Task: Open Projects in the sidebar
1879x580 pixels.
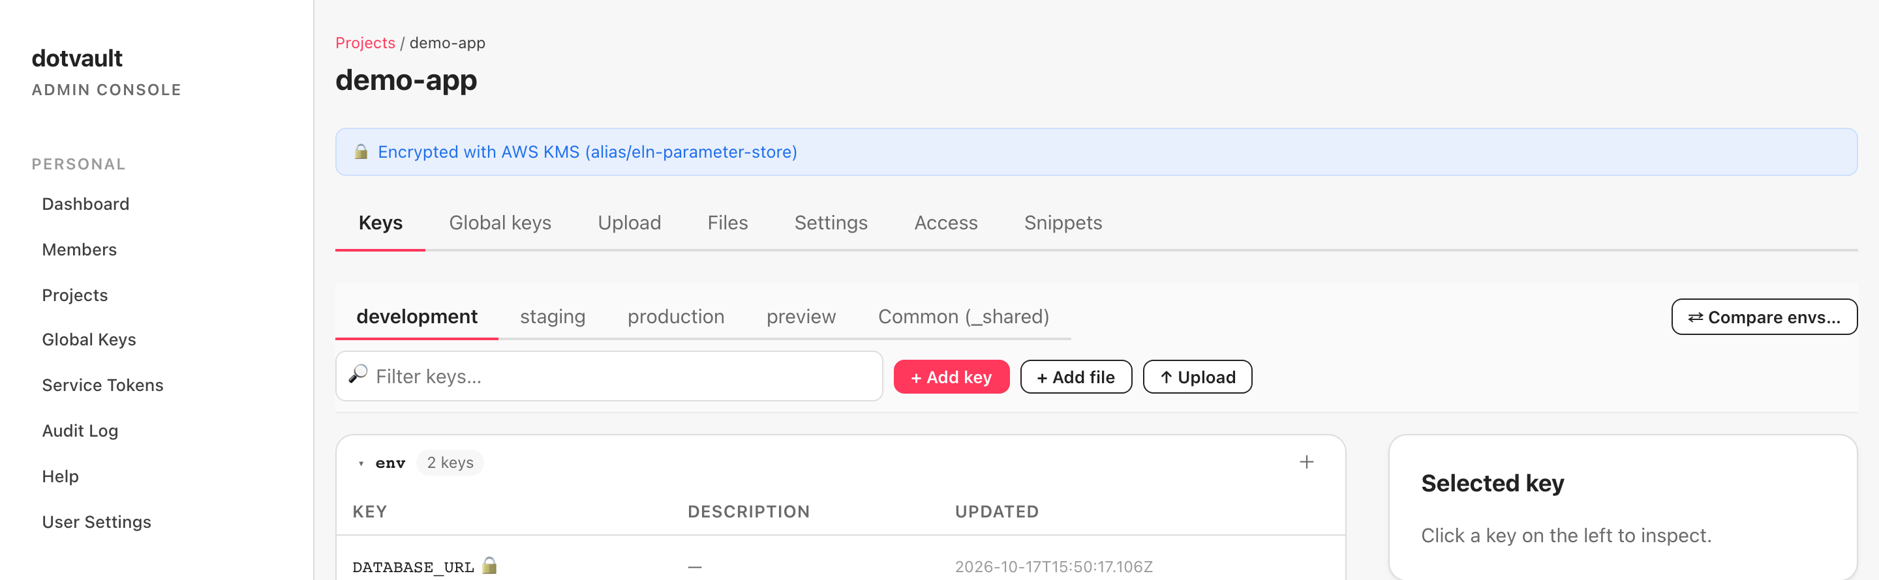Action: coord(74,295)
